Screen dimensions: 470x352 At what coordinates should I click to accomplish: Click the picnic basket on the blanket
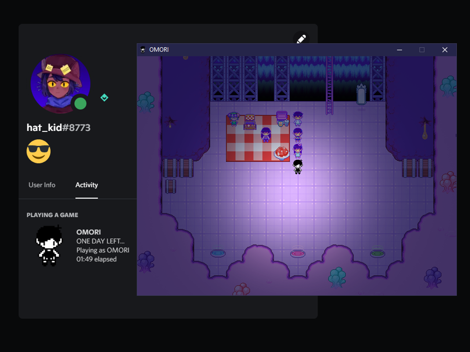(250, 122)
